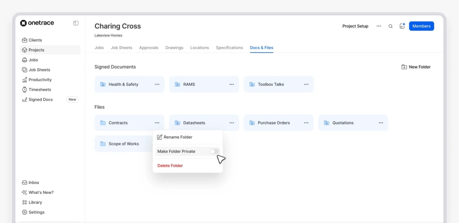Click the Lakeview Homes client link
Image resolution: width=459 pixels, height=223 pixels.
pos(108,35)
